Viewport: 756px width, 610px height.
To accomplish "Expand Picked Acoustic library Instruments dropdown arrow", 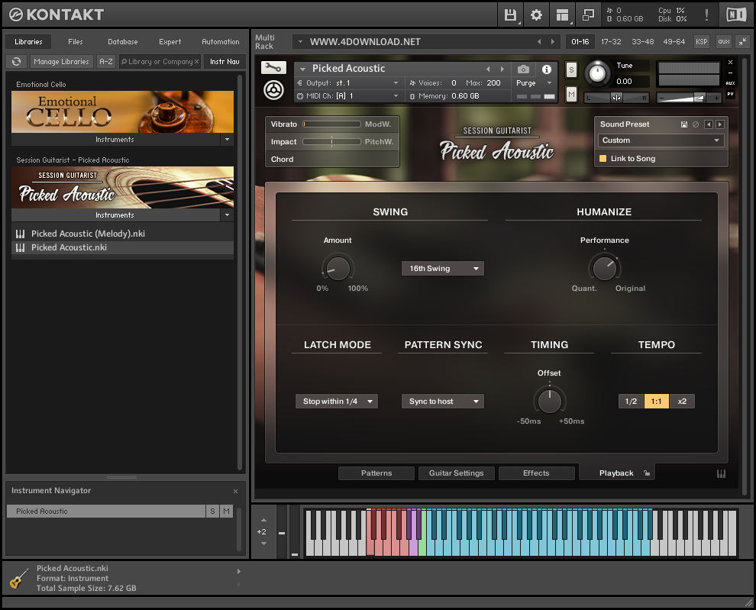I will (x=227, y=215).
